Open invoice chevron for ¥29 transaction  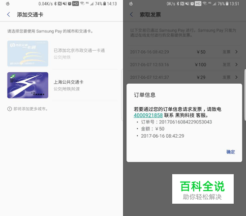point(236,77)
